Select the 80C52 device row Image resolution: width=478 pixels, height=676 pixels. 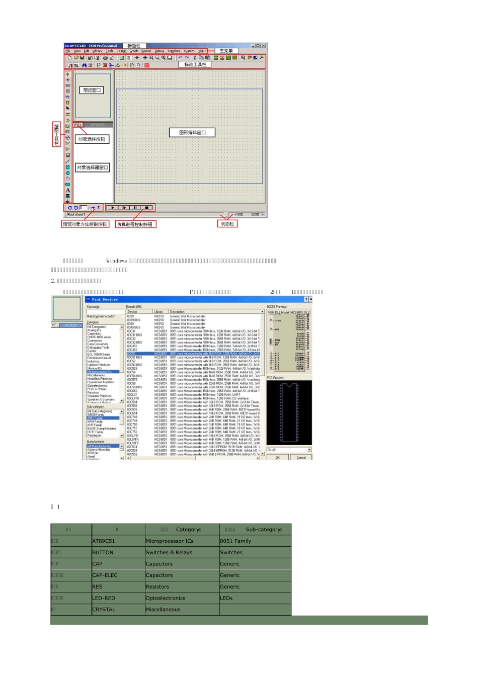point(193,361)
